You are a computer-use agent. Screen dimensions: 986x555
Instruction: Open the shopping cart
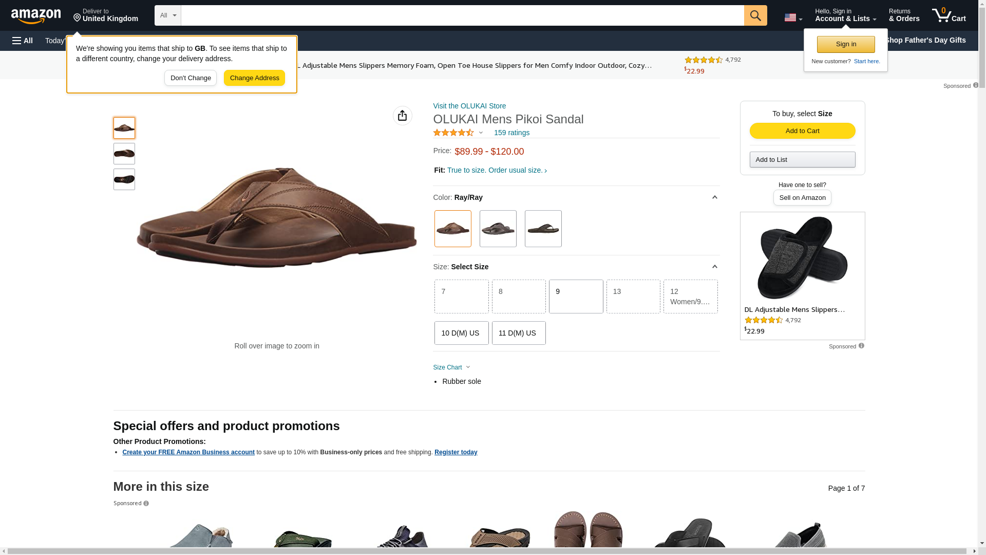point(949,15)
